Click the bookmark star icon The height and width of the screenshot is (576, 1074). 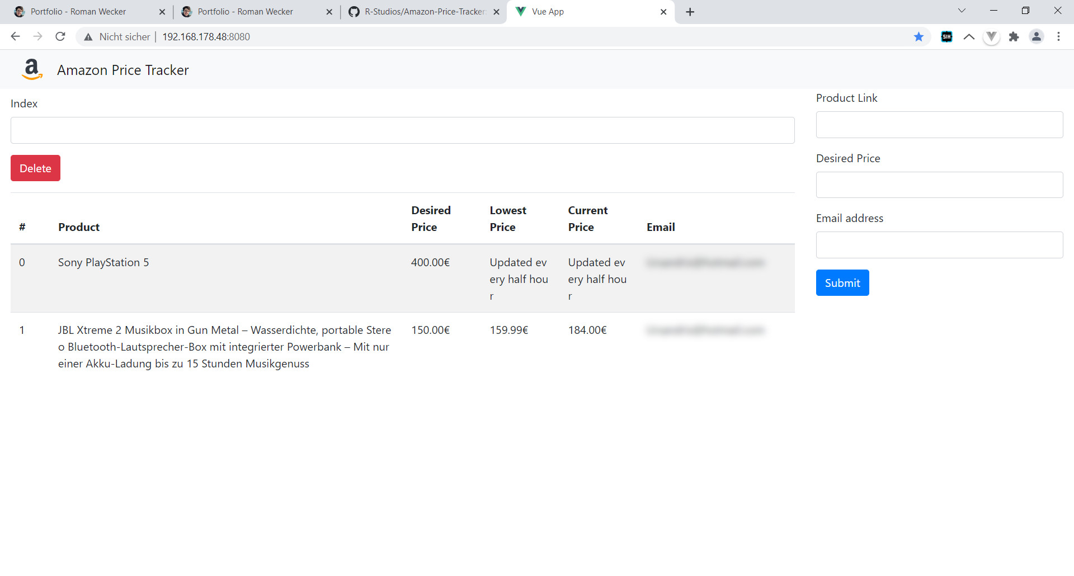pyautogui.click(x=918, y=37)
